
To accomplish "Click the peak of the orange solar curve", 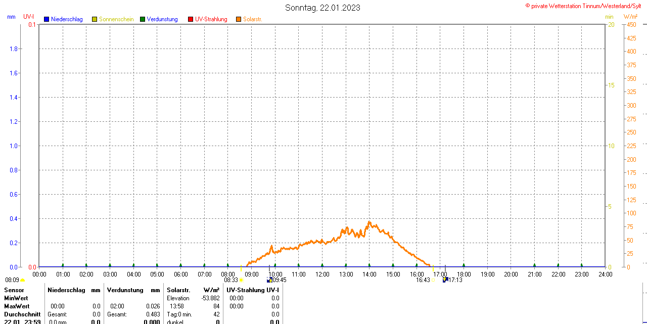I will (x=369, y=221).
